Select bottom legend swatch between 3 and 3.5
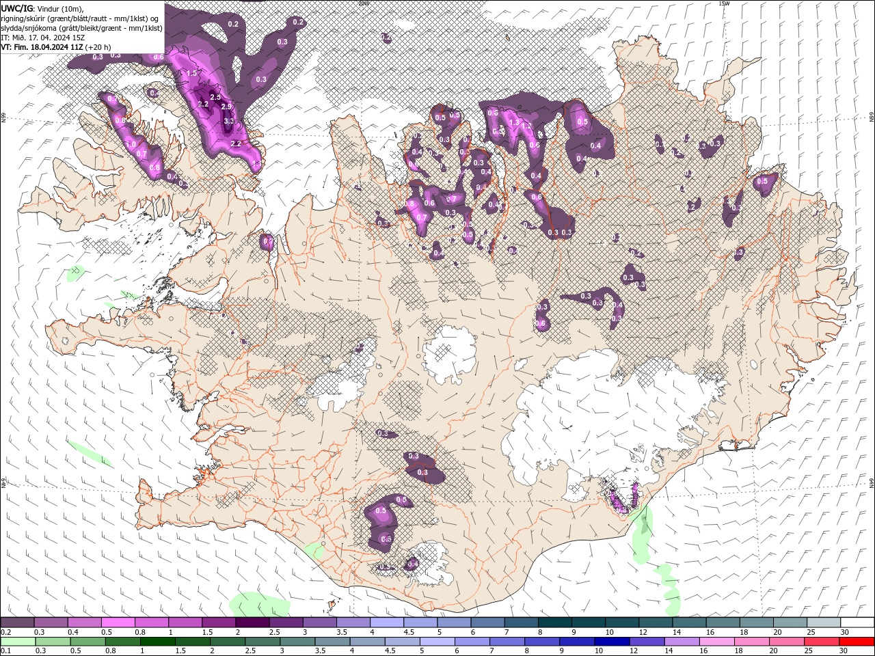Image resolution: width=875 pixels, height=656 pixels. coord(297,641)
